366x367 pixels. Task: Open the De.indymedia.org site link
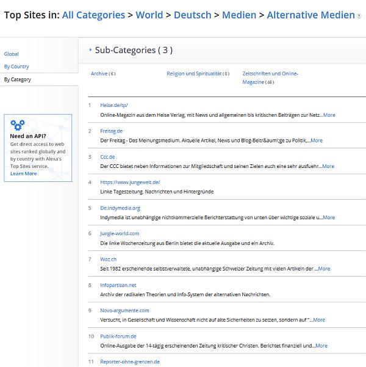click(x=120, y=208)
